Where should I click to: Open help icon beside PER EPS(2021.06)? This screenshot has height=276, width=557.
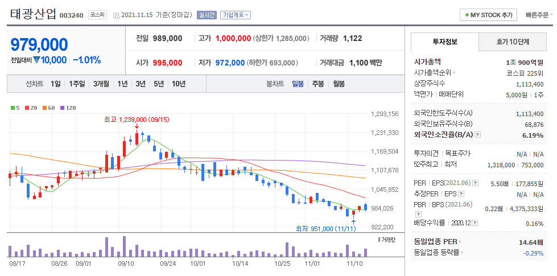475,183
